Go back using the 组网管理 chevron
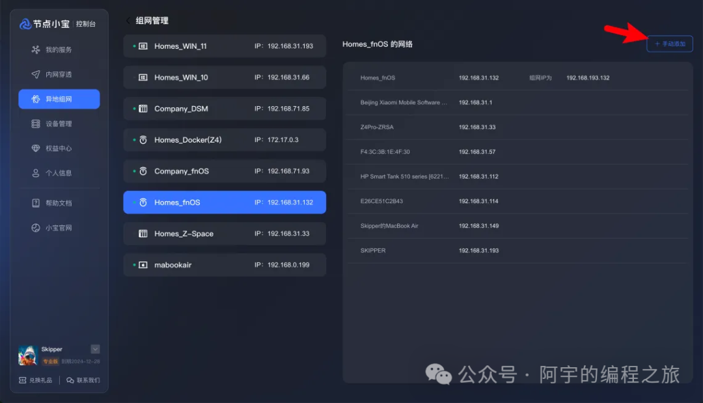This screenshot has width=703, height=403. [x=128, y=21]
